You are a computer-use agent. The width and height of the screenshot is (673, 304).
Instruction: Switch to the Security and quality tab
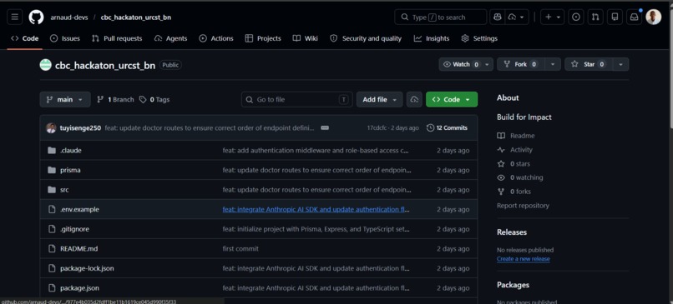tap(366, 38)
